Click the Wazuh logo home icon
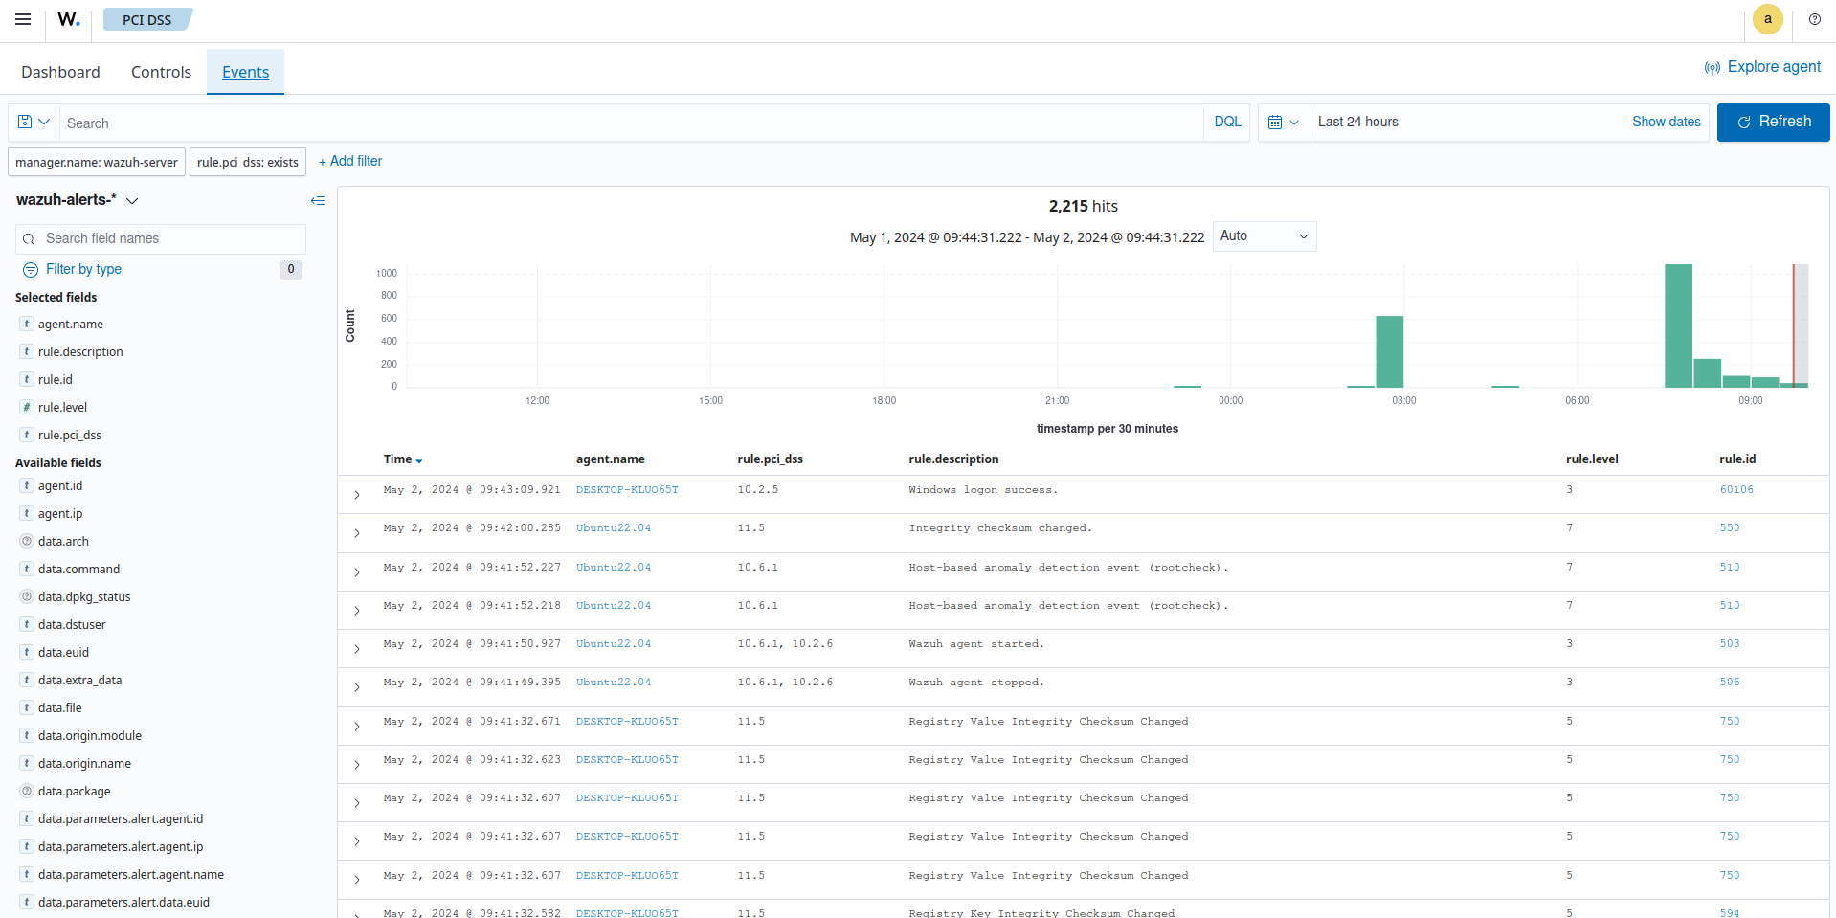The height and width of the screenshot is (918, 1836). click(x=68, y=19)
